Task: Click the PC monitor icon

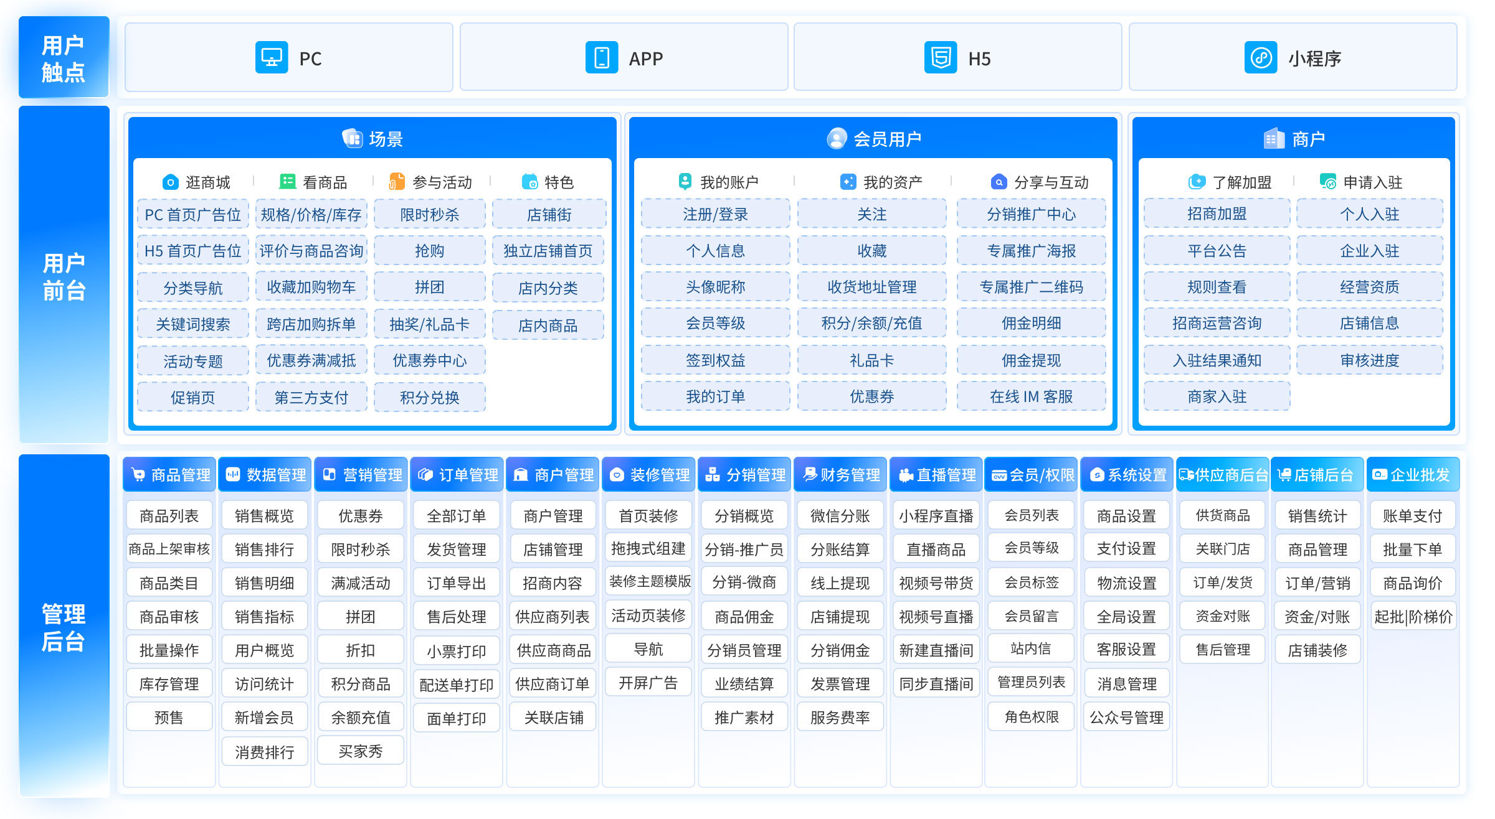Action: [272, 58]
